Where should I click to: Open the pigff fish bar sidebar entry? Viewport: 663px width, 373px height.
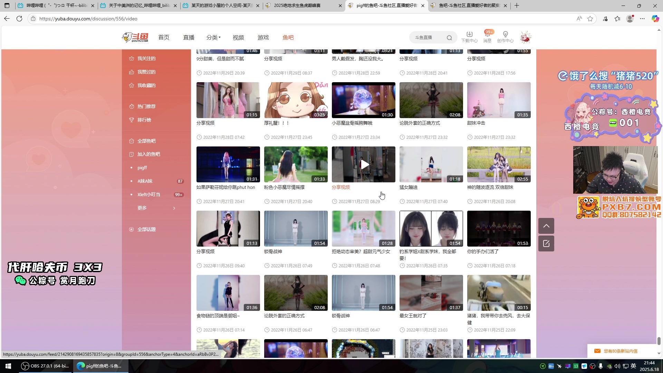142,168
